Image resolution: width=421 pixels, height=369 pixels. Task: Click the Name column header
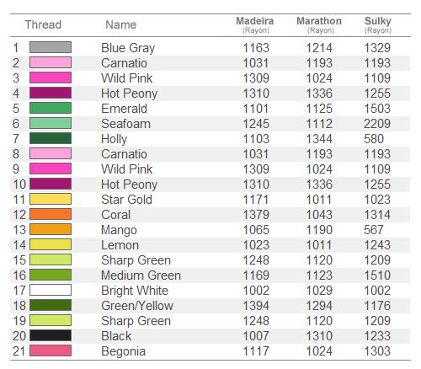click(121, 24)
